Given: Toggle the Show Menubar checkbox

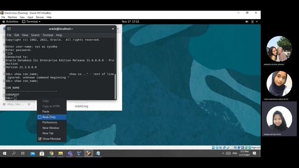Looking at the screenshot, I should tap(40, 139).
